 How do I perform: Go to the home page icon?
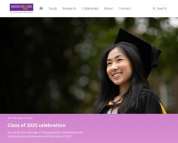coord(41,8)
